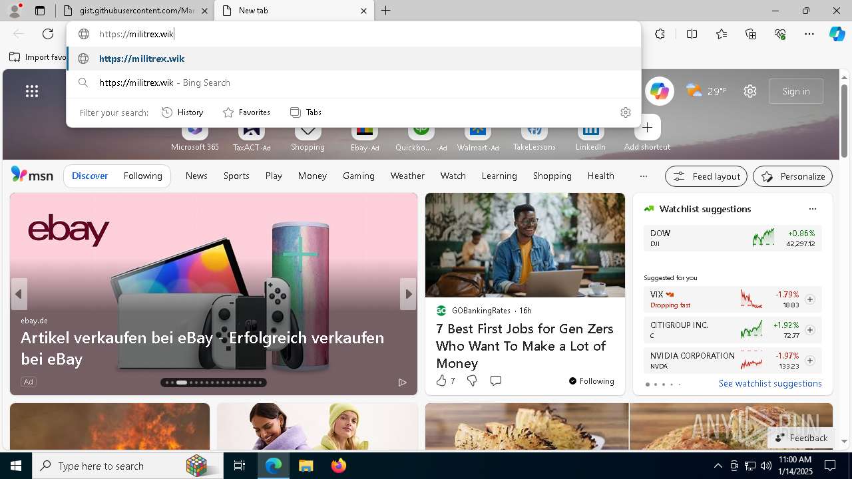Select the Following feed tab

point(142,176)
